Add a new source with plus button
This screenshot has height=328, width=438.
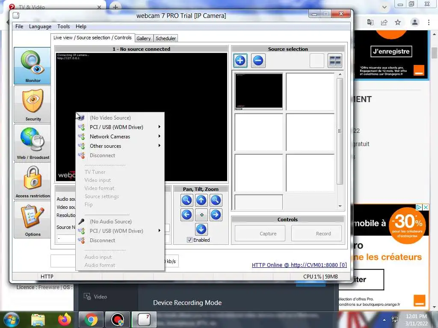point(240,61)
